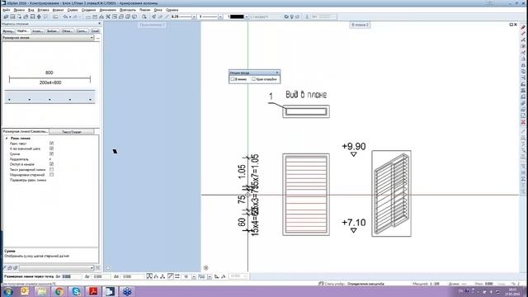The height and width of the screenshot is (297, 528).
Task: Click the pencil-in-box icon in the bottom input bar
Action: [171, 276]
